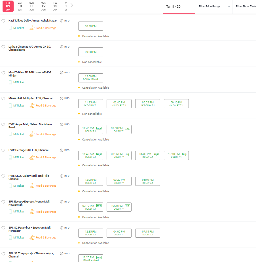The height and width of the screenshot is (262, 256).
Task: Choose 03:20 PM show at PVR SKLS Galaxy Mall
Action: [119, 181]
